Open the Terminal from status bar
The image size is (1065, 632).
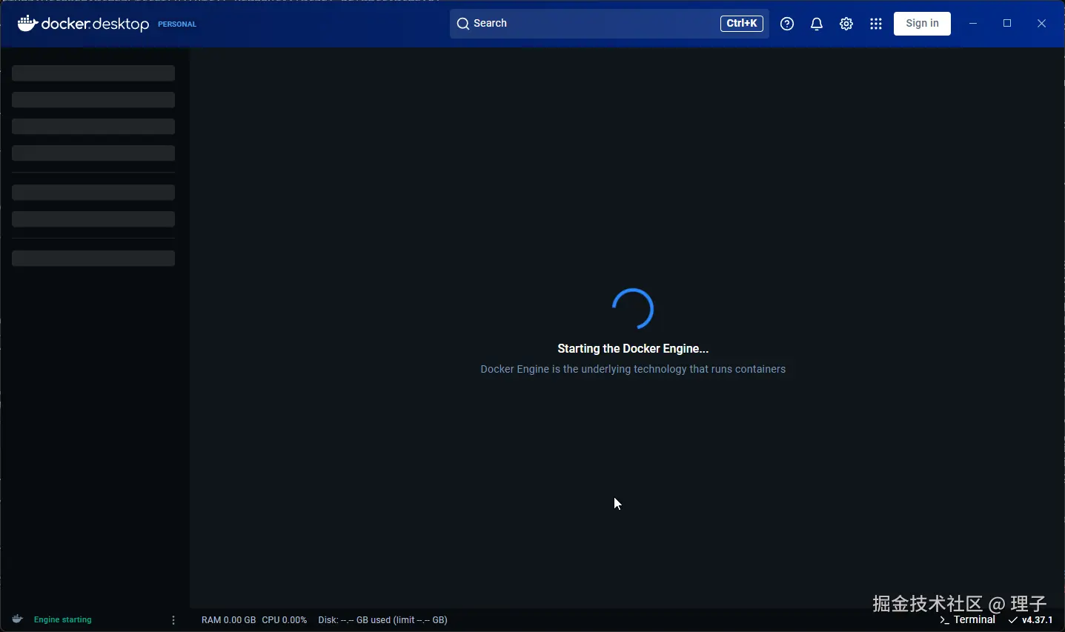(967, 620)
